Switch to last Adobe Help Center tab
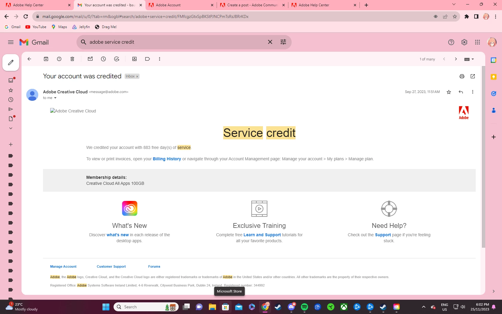The width and height of the screenshot is (502, 314). [324, 5]
